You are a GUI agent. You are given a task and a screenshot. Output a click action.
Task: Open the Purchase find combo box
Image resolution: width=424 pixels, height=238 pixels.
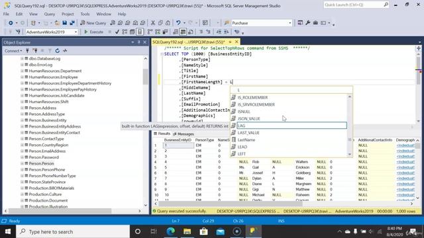pos(262,23)
